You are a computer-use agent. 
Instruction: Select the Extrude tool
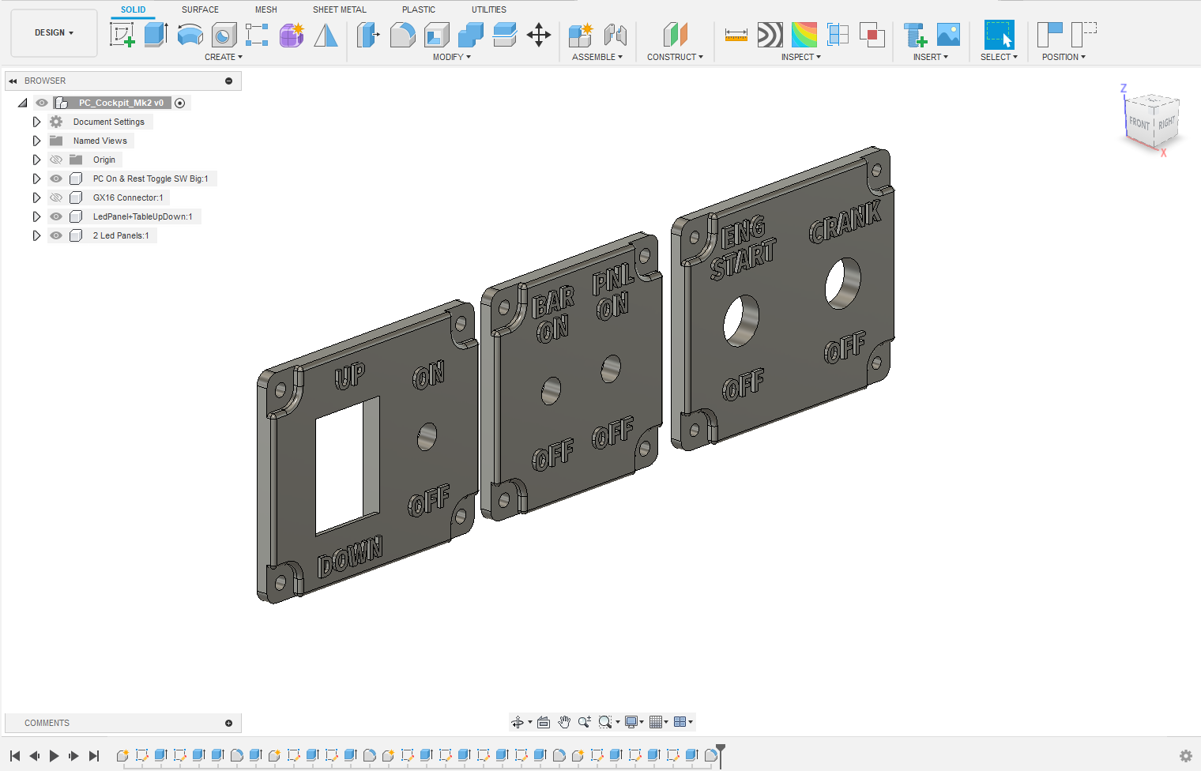pos(156,35)
